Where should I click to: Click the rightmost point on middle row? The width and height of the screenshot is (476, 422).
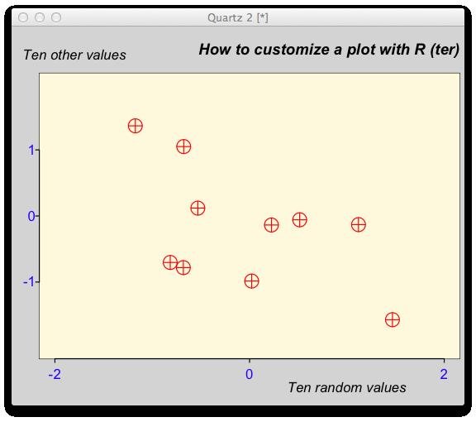(359, 225)
